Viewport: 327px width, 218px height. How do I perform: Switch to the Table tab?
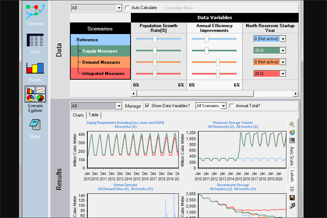pos(94,115)
